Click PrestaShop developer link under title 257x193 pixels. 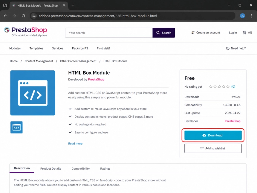(96, 79)
